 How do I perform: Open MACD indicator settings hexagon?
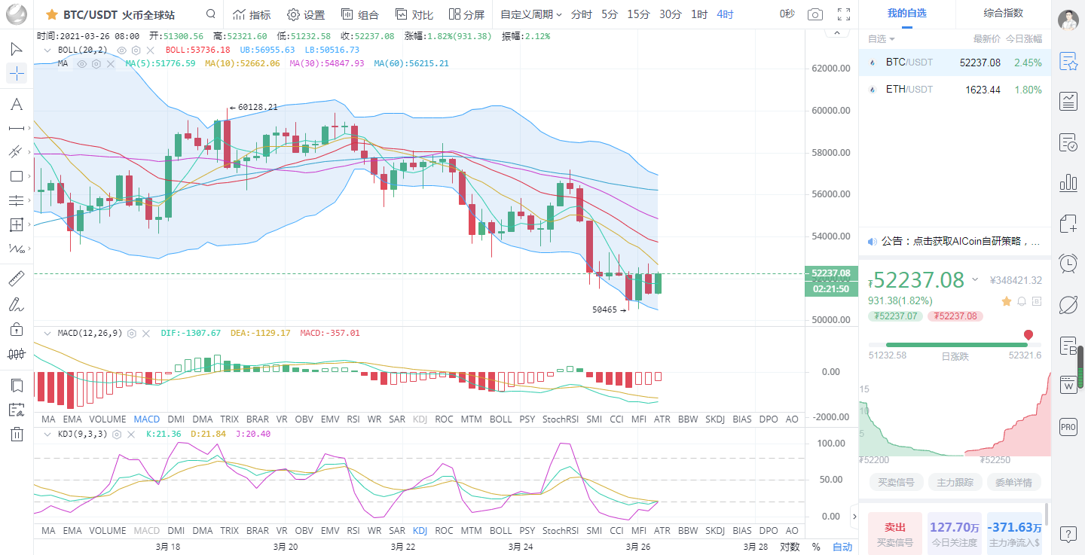132,332
